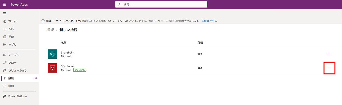Sort by the 名前 column header
Viewport: 342px width, 105px height.
[64, 43]
